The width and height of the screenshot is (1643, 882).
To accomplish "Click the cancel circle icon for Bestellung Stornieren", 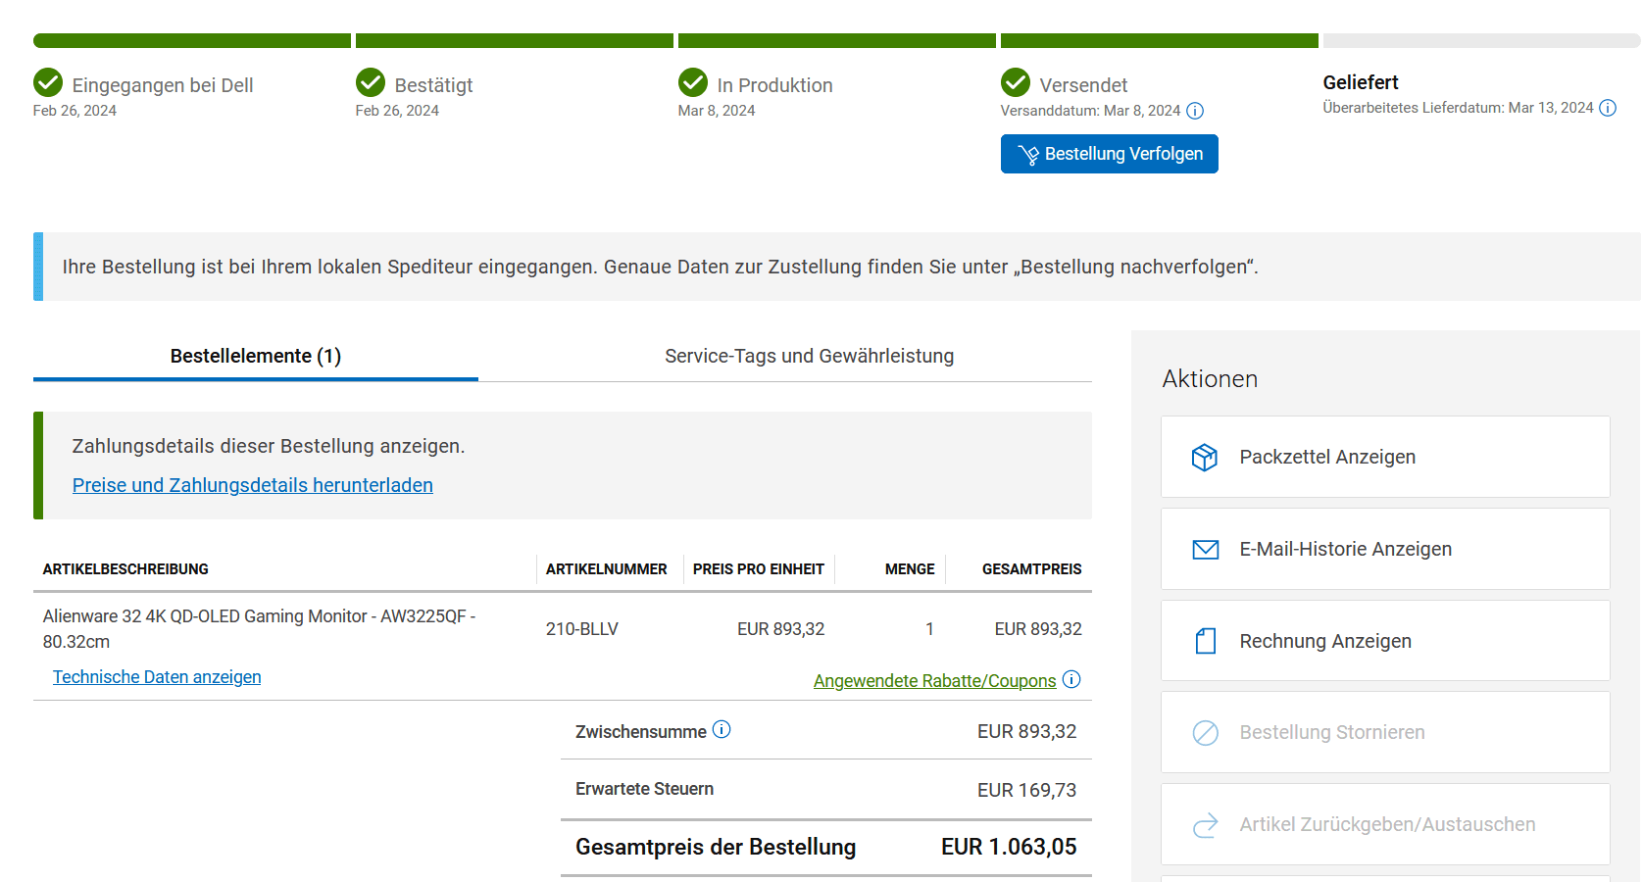I will tap(1206, 733).
